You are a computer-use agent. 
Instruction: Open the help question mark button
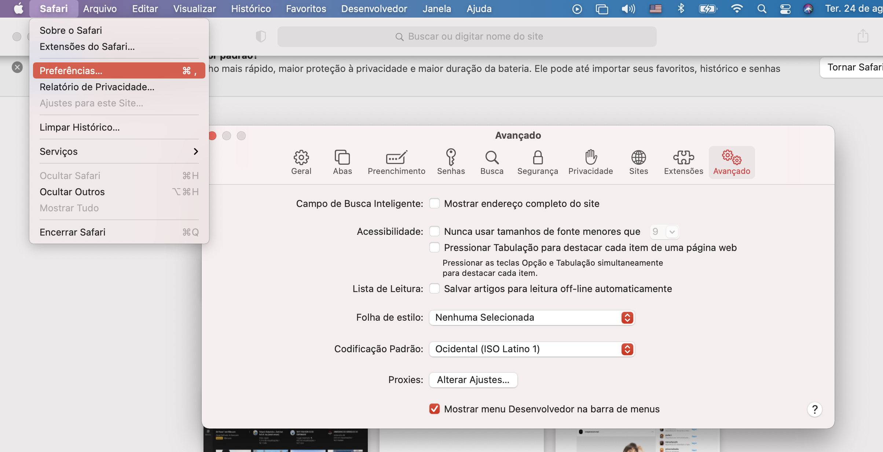click(814, 409)
